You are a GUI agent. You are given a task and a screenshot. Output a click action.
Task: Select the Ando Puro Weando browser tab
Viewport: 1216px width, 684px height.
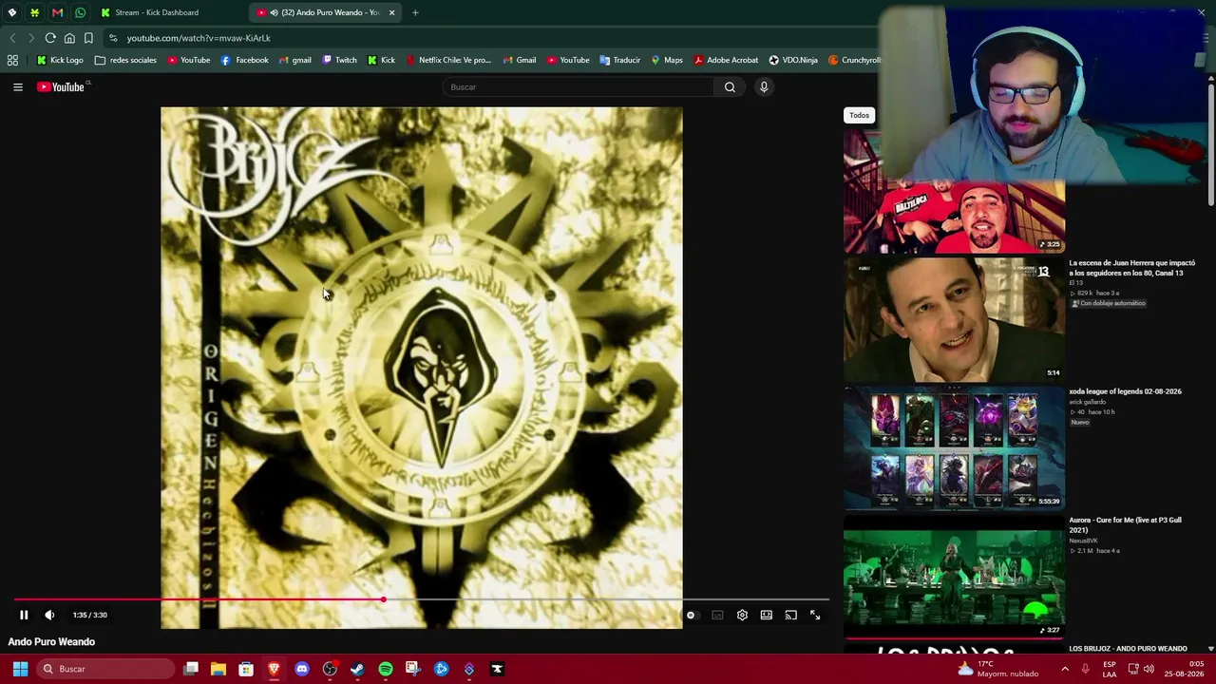[x=323, y=12]
